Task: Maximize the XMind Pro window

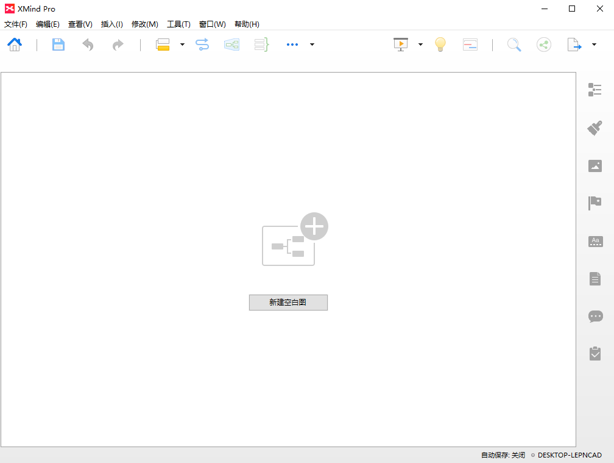Action: 572,9
